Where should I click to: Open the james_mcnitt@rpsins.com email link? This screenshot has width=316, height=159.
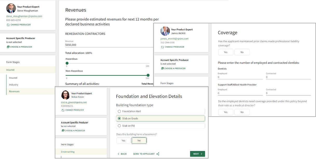pyautogui.click(x=174, y=39)
